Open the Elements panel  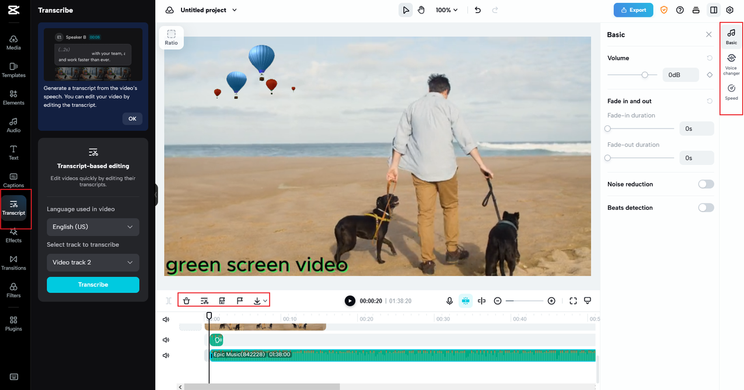click(x=13, y=97)
